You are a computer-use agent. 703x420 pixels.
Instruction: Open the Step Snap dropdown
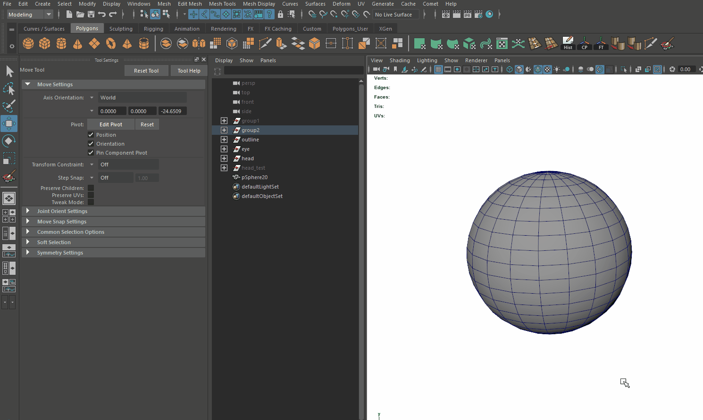pos(116,178)
